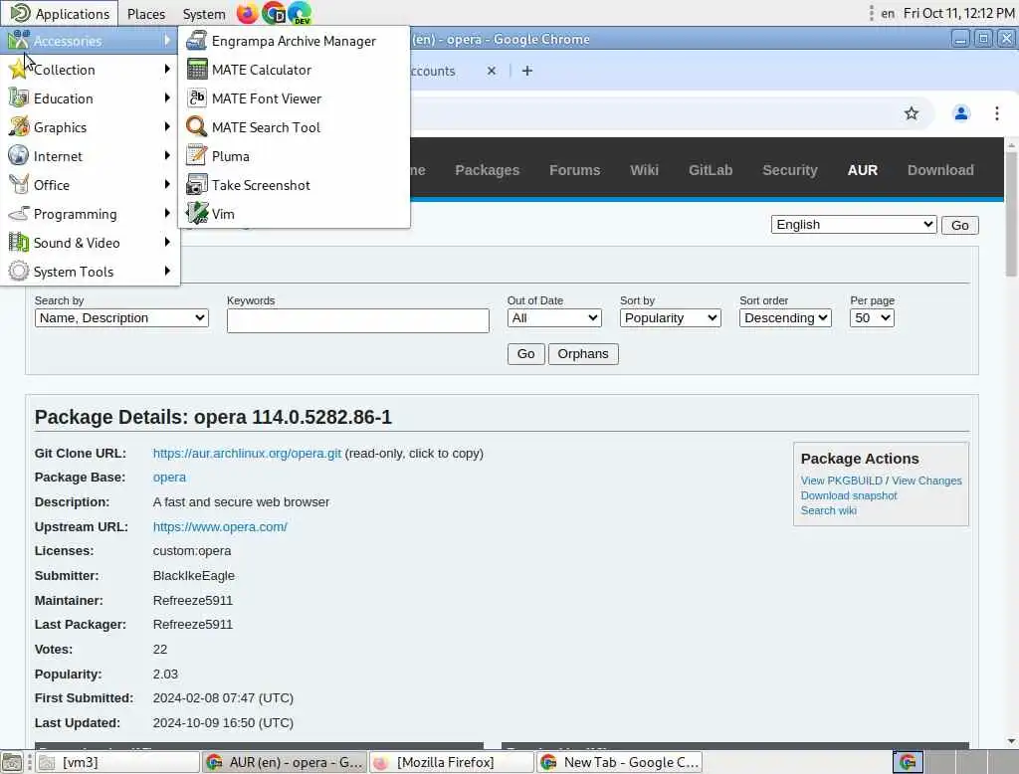1019x774 pixels.
Task: Click the Firefox launcher in top panel
Action: [x=247, y=13]
